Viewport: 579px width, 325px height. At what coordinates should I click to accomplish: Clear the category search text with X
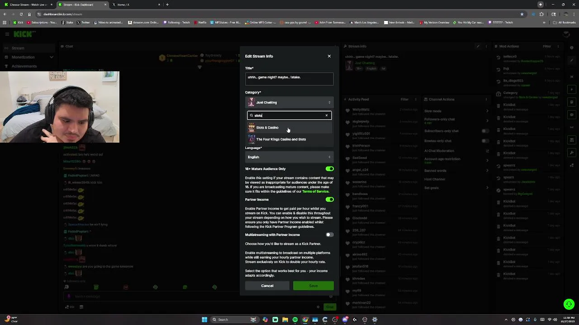coord(327,115)
